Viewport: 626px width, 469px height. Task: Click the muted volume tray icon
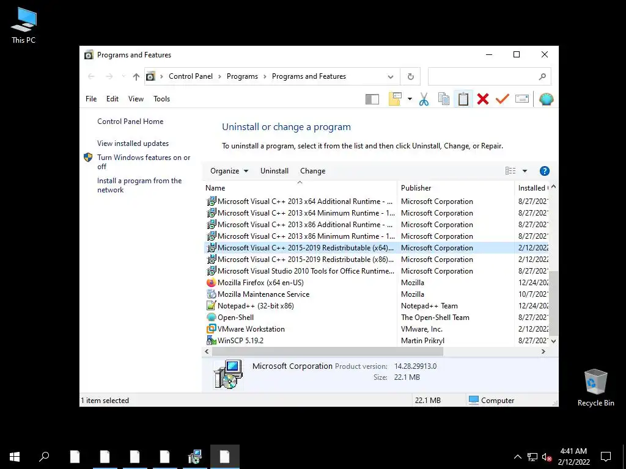click(547, 457)
